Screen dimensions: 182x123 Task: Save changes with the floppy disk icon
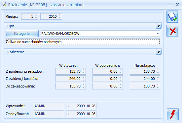(172, 17)
